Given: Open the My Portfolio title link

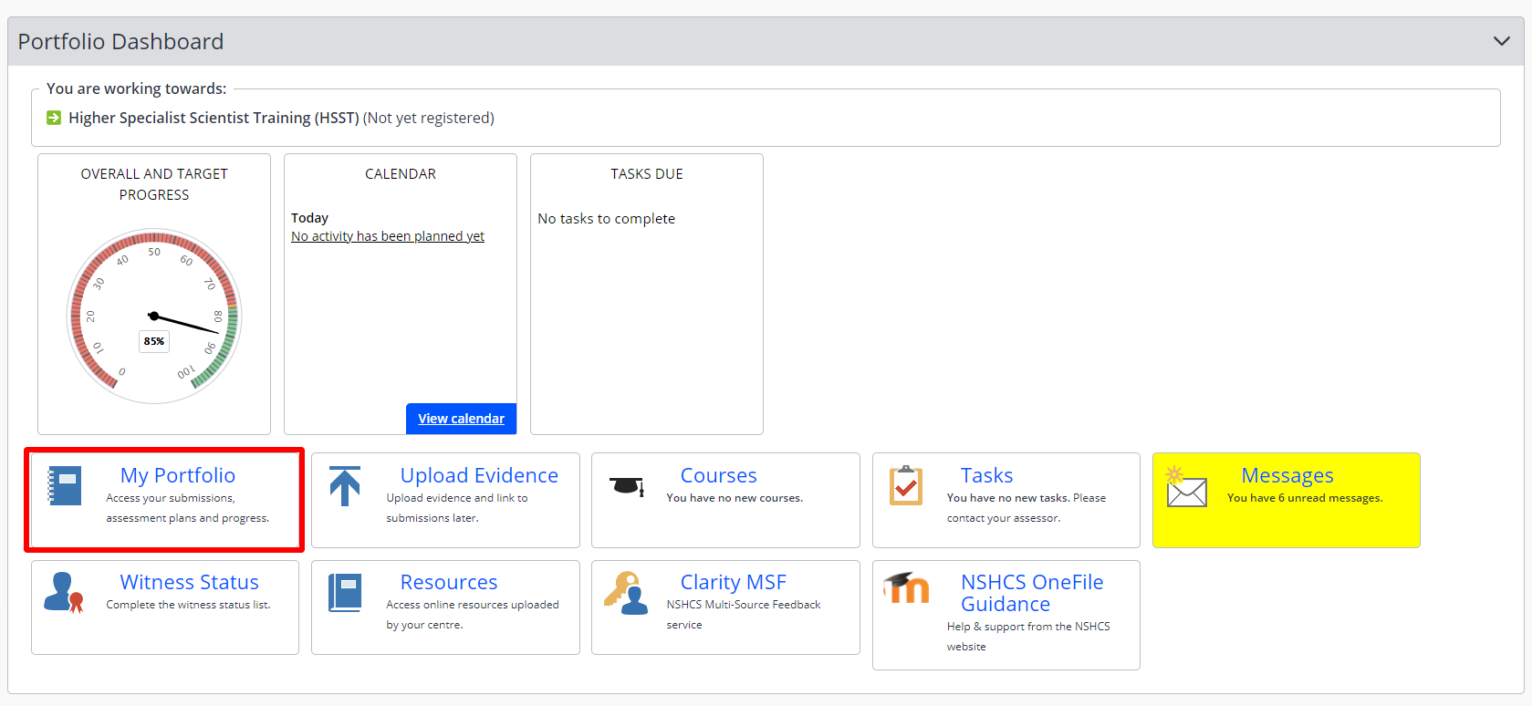Looking at the screenshot, I should [178, 475].
